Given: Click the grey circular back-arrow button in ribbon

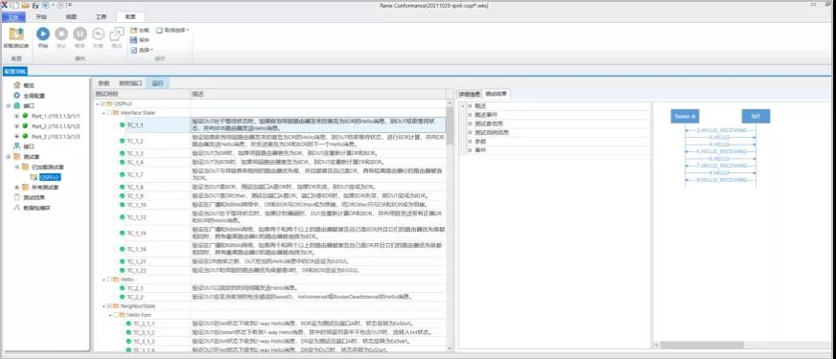Looking at the screenshot, I should click(x=98, y=34).
